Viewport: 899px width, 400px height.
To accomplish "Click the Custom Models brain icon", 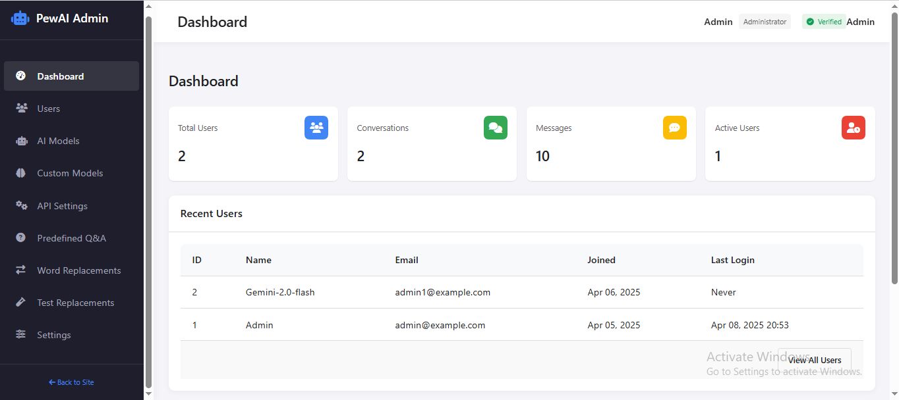I will coord(20,173).
